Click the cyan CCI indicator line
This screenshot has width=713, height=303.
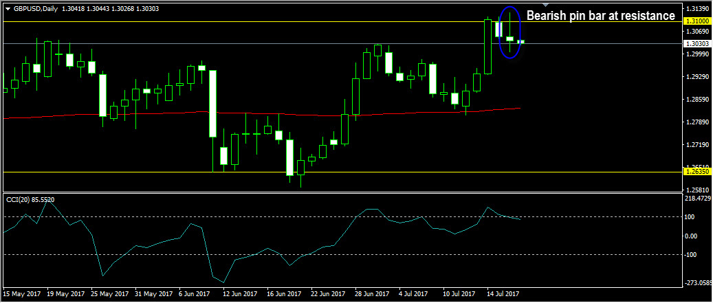[261, 240]
